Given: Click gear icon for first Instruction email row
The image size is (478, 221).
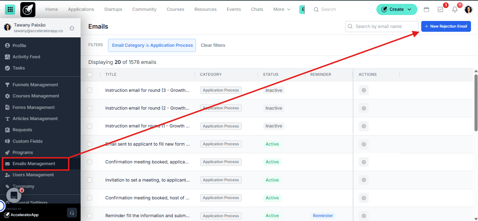Looking at the screenshot, I should (363, 90).
